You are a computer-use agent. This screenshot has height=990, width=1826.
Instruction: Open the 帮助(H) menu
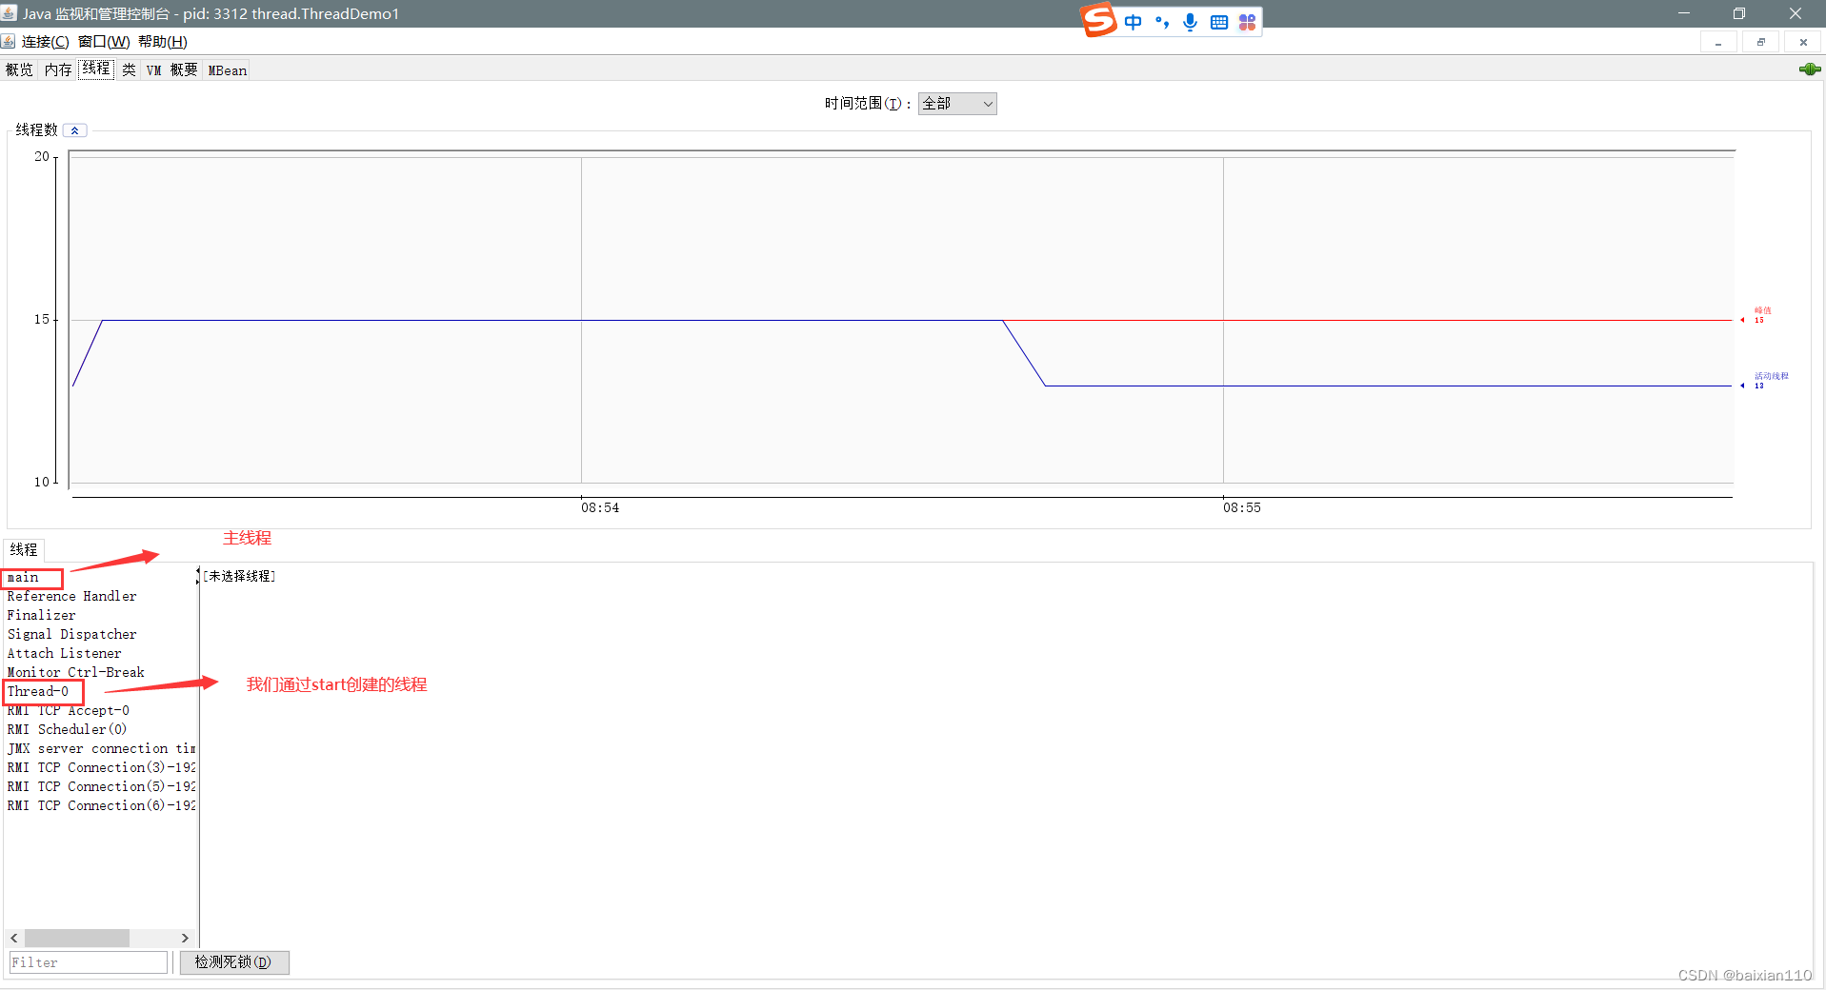tap(163, 42)
